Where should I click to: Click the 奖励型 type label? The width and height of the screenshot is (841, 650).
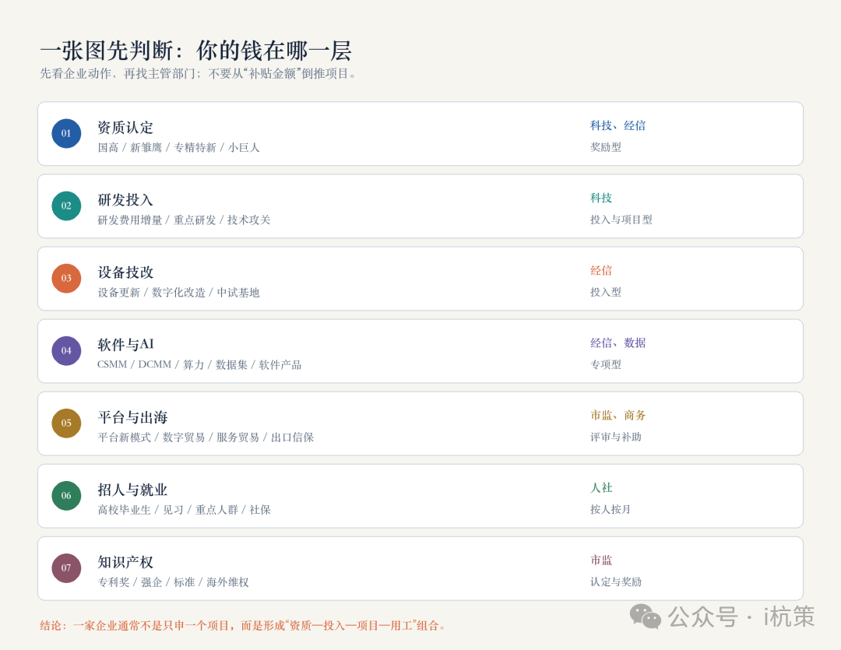[606, 147]
